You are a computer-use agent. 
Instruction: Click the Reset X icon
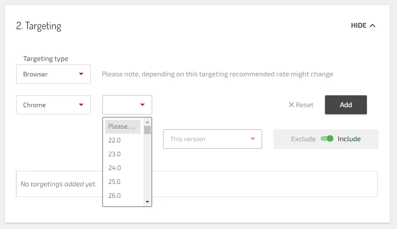pos(291,105)
